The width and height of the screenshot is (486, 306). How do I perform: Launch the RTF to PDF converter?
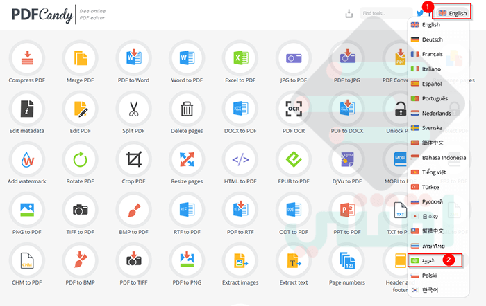[187, 210]
